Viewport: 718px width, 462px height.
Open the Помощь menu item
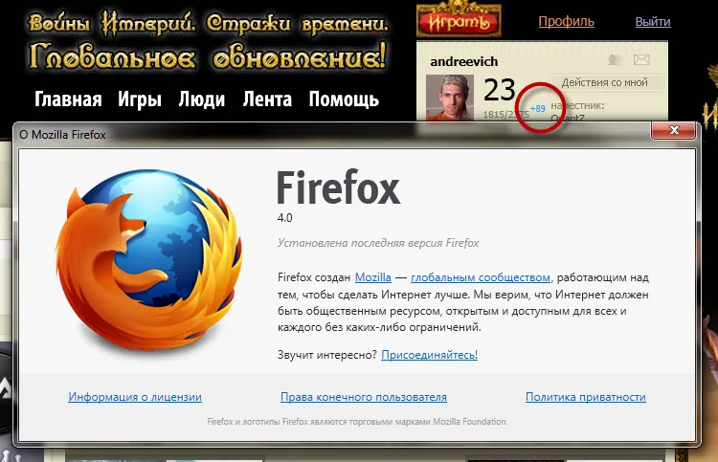click(x=344, y=99)
